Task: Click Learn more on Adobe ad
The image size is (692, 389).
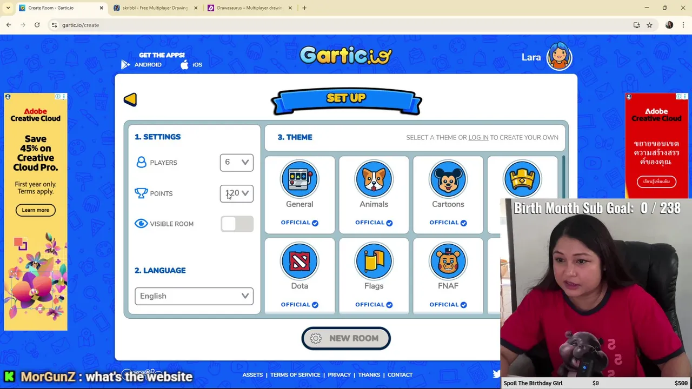Action: pyautogui.click(x=36, y=210)
